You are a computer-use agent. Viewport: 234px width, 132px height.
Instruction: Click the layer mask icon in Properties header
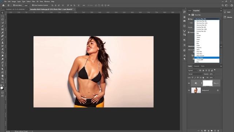click(193, 15)
